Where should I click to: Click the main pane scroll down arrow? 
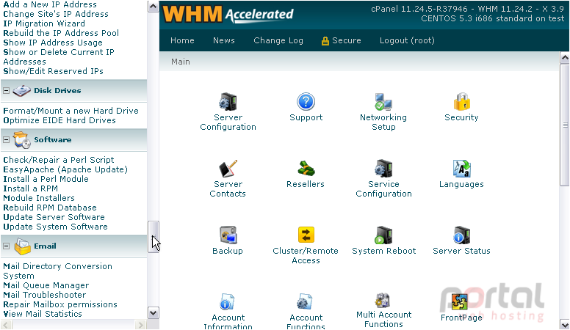pos(565,324)
